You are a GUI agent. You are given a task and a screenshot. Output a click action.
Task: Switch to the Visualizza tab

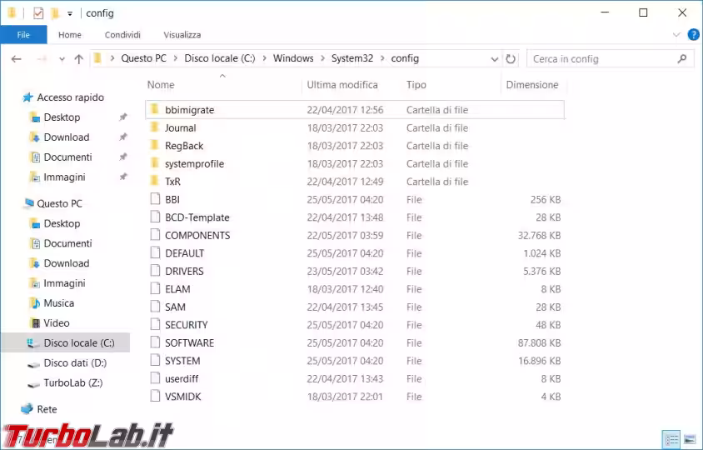182,35
